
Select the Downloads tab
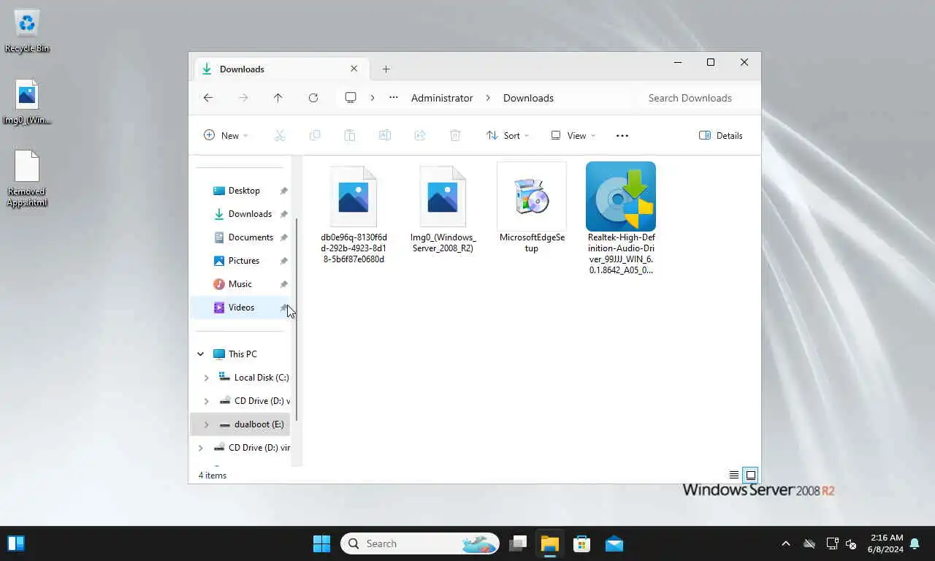(280, 69)
